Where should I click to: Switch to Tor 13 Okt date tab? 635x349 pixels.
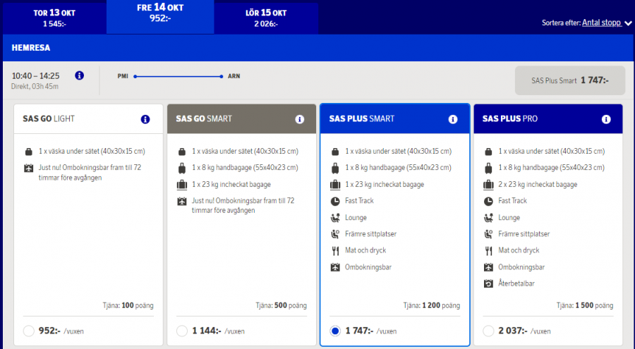[54, 18]
